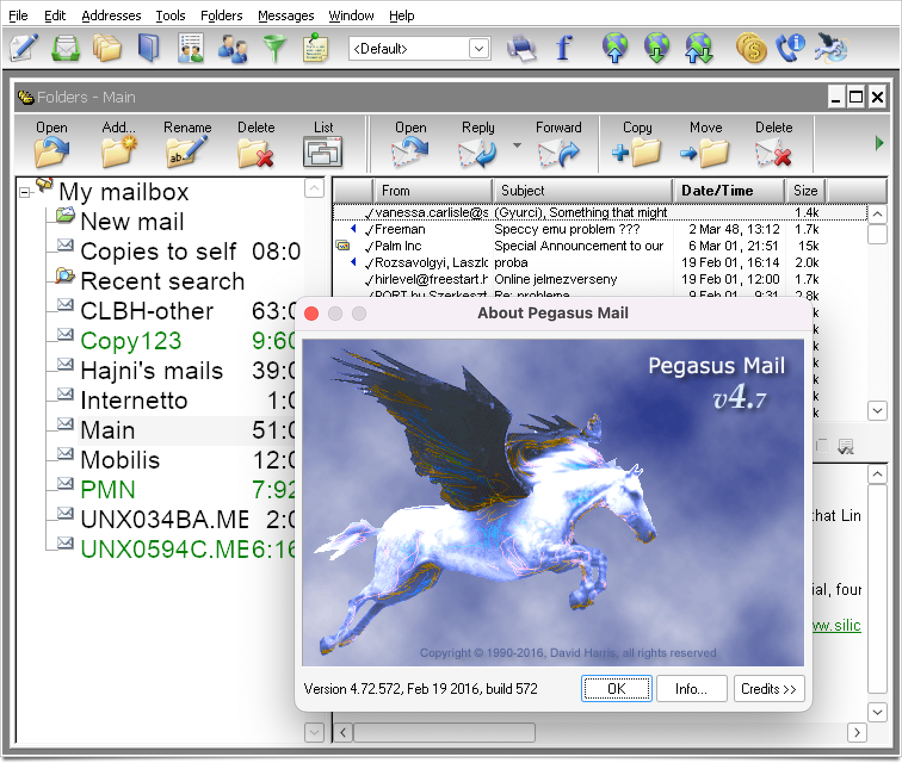Open the Addresses menu

[112, 15]
